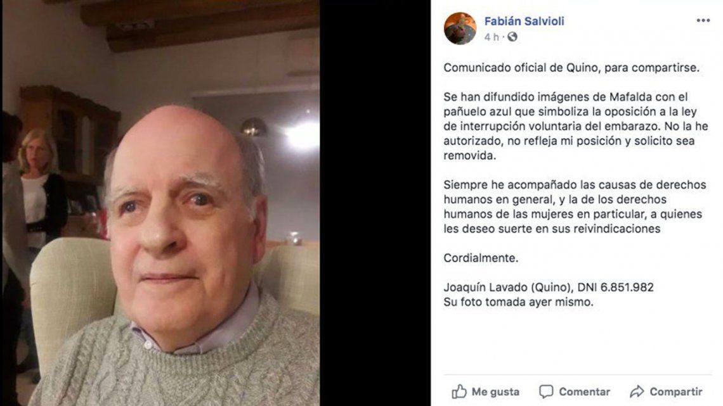Open the Fabián Salvioli profile name link
The image size is (723, 406).
click(x=524, y=21)
